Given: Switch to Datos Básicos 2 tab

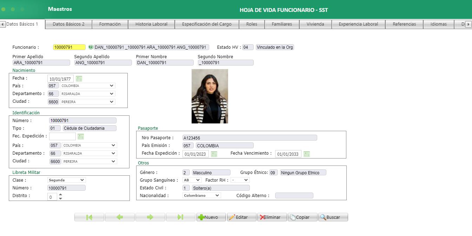Looking at the screenshot, I should click(x=69, y=24).
